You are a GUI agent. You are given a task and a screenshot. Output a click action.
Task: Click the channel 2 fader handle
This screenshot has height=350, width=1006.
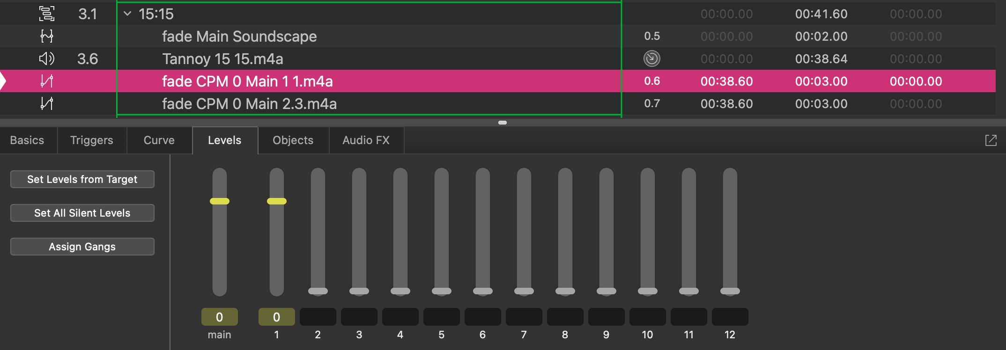click(x=318, y=291)
